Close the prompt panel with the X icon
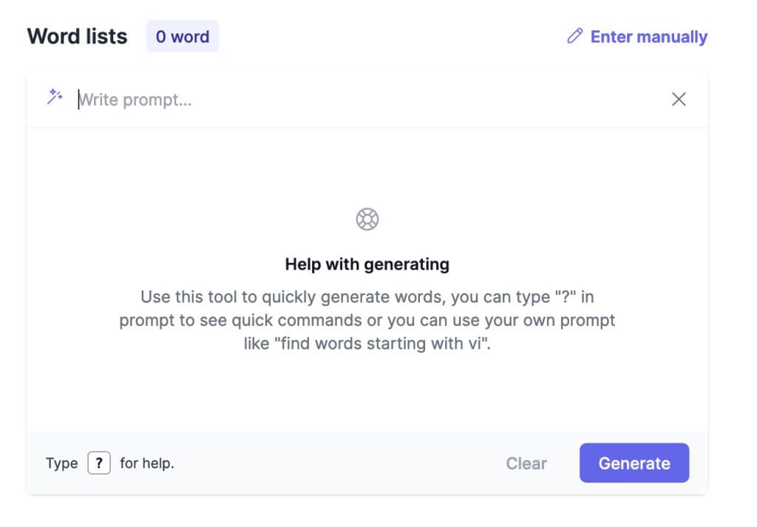757x527 pixels. pyautogui.click(x=679, y=99)
